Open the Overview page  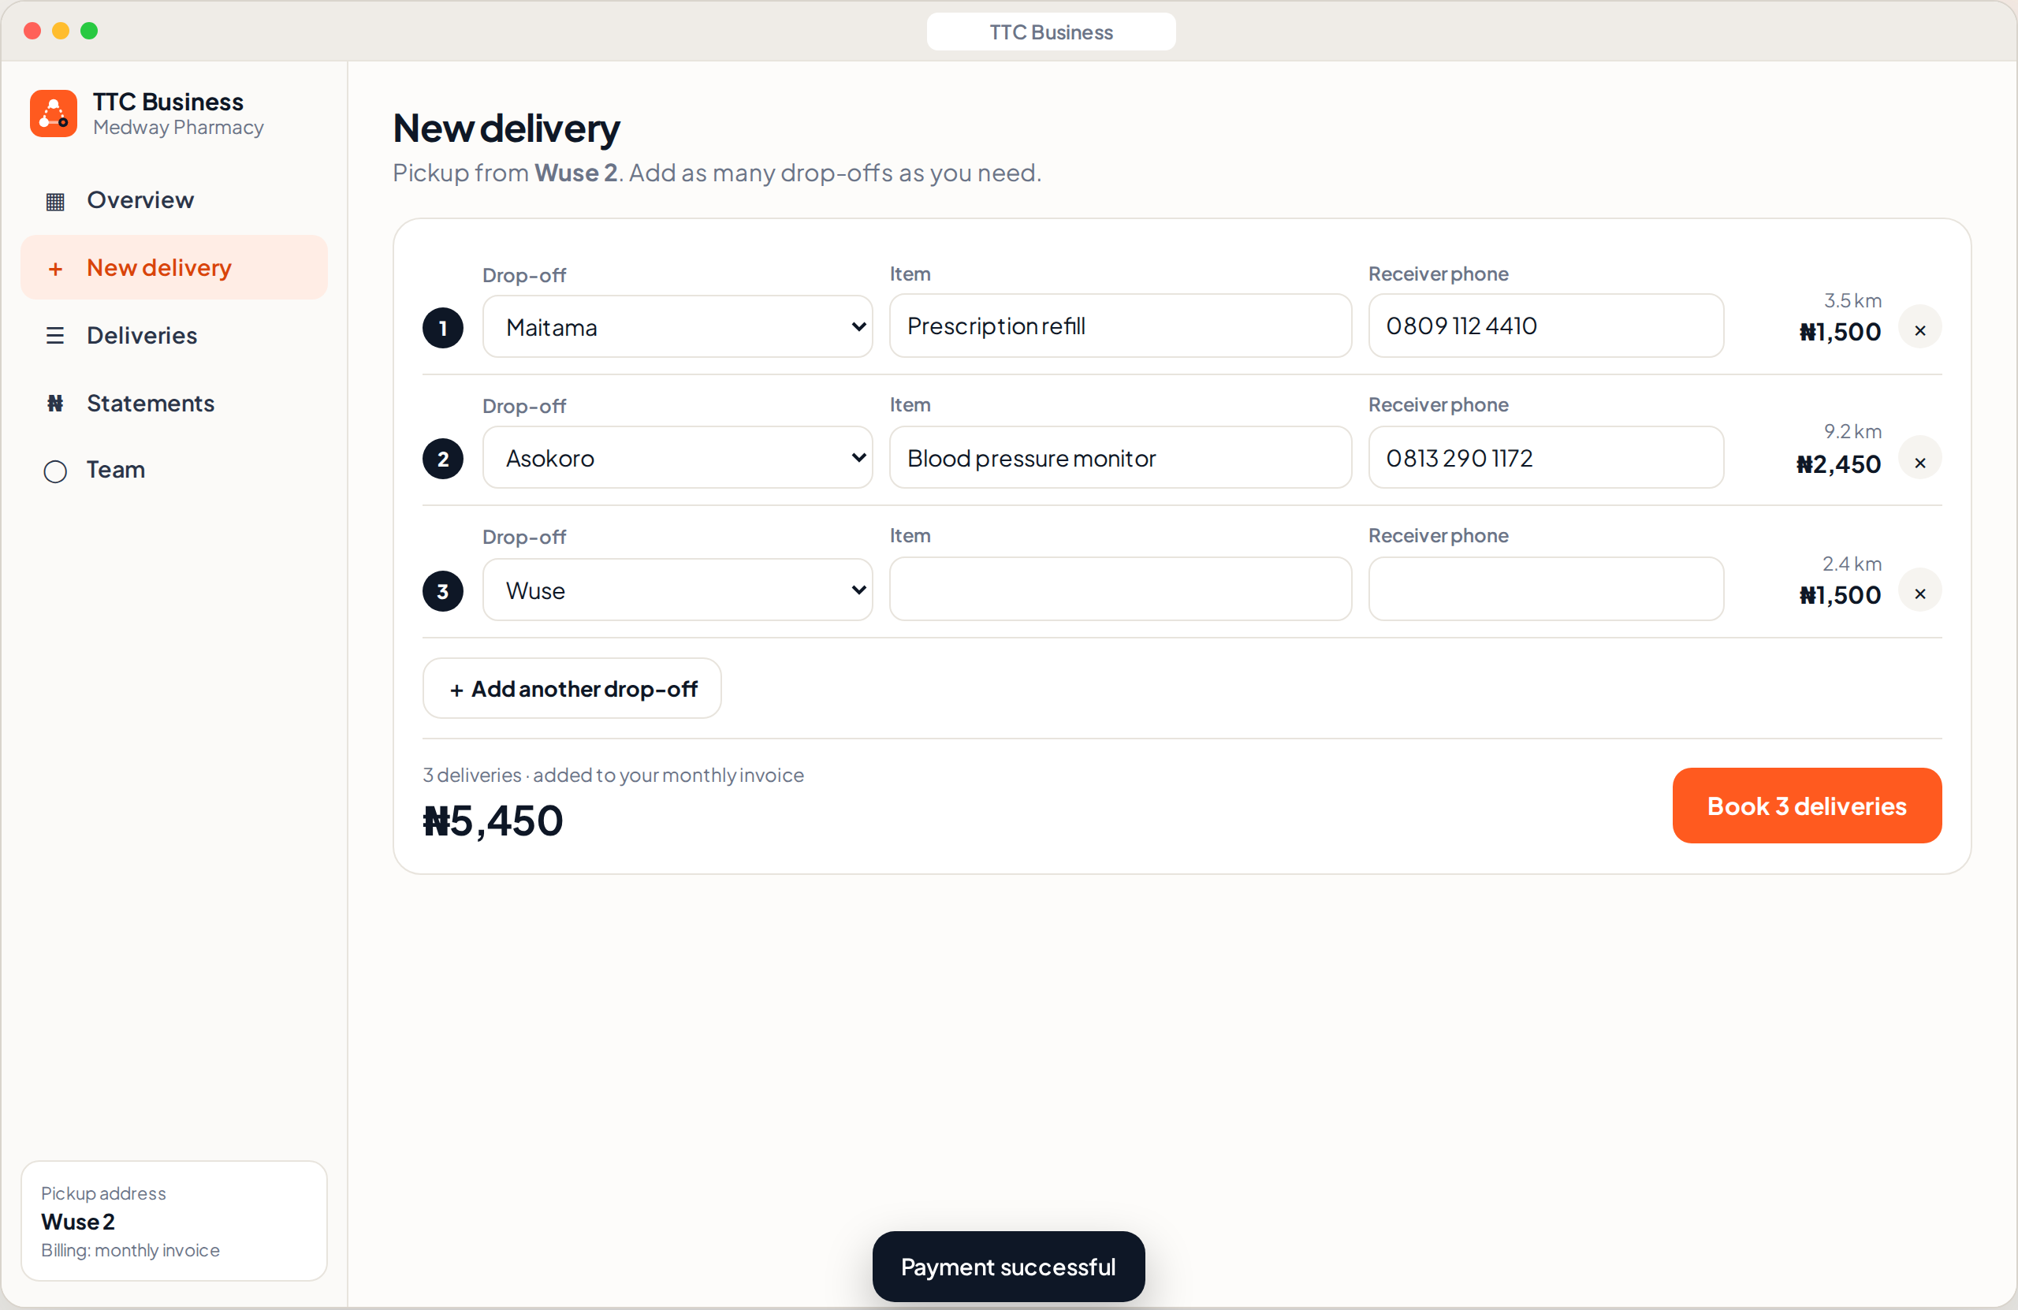click(174, 200)
